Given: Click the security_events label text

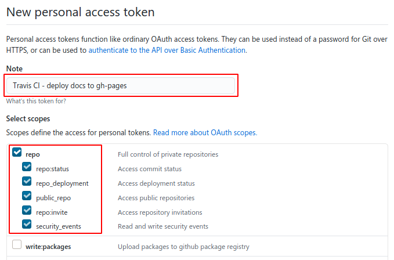Looking at the screenshot, I should click(59, 226).
